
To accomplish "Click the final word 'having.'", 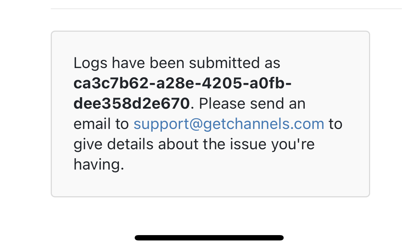I will coord(99,165).
